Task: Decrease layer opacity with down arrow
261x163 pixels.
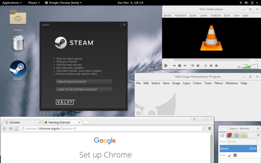Action: pyautogui.click(x=258, y=150)
